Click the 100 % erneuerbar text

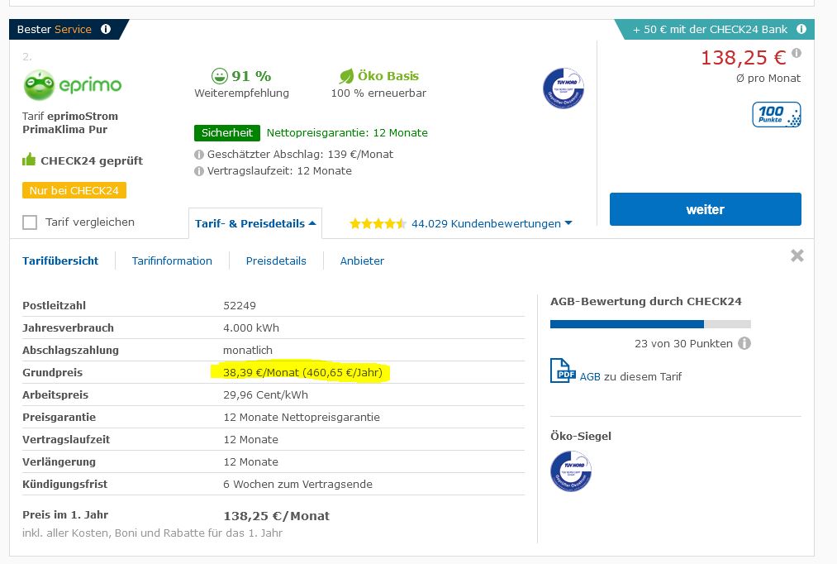tap(378, 93)
